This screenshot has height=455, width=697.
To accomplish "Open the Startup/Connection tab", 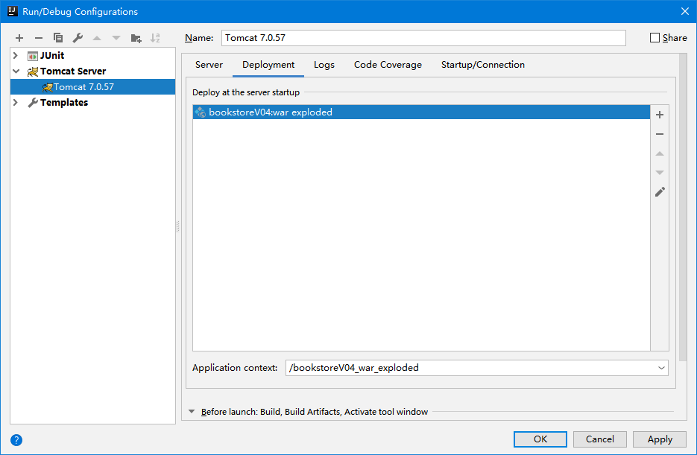I will click(x=483, y=65).
